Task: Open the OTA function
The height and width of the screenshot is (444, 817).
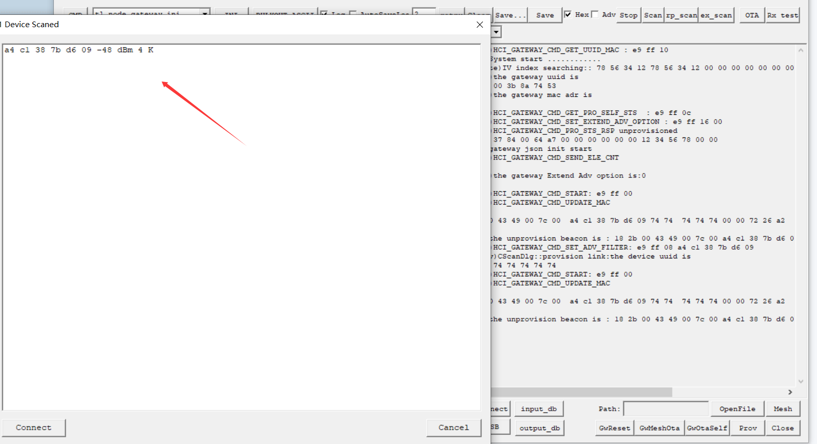Action: point(752,15)
